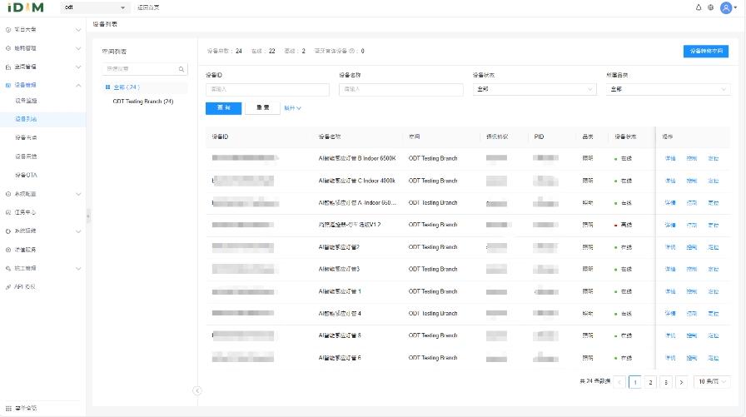Click the grid icon at sidebar bottom
746x417 pixels.
click(8, 408)
